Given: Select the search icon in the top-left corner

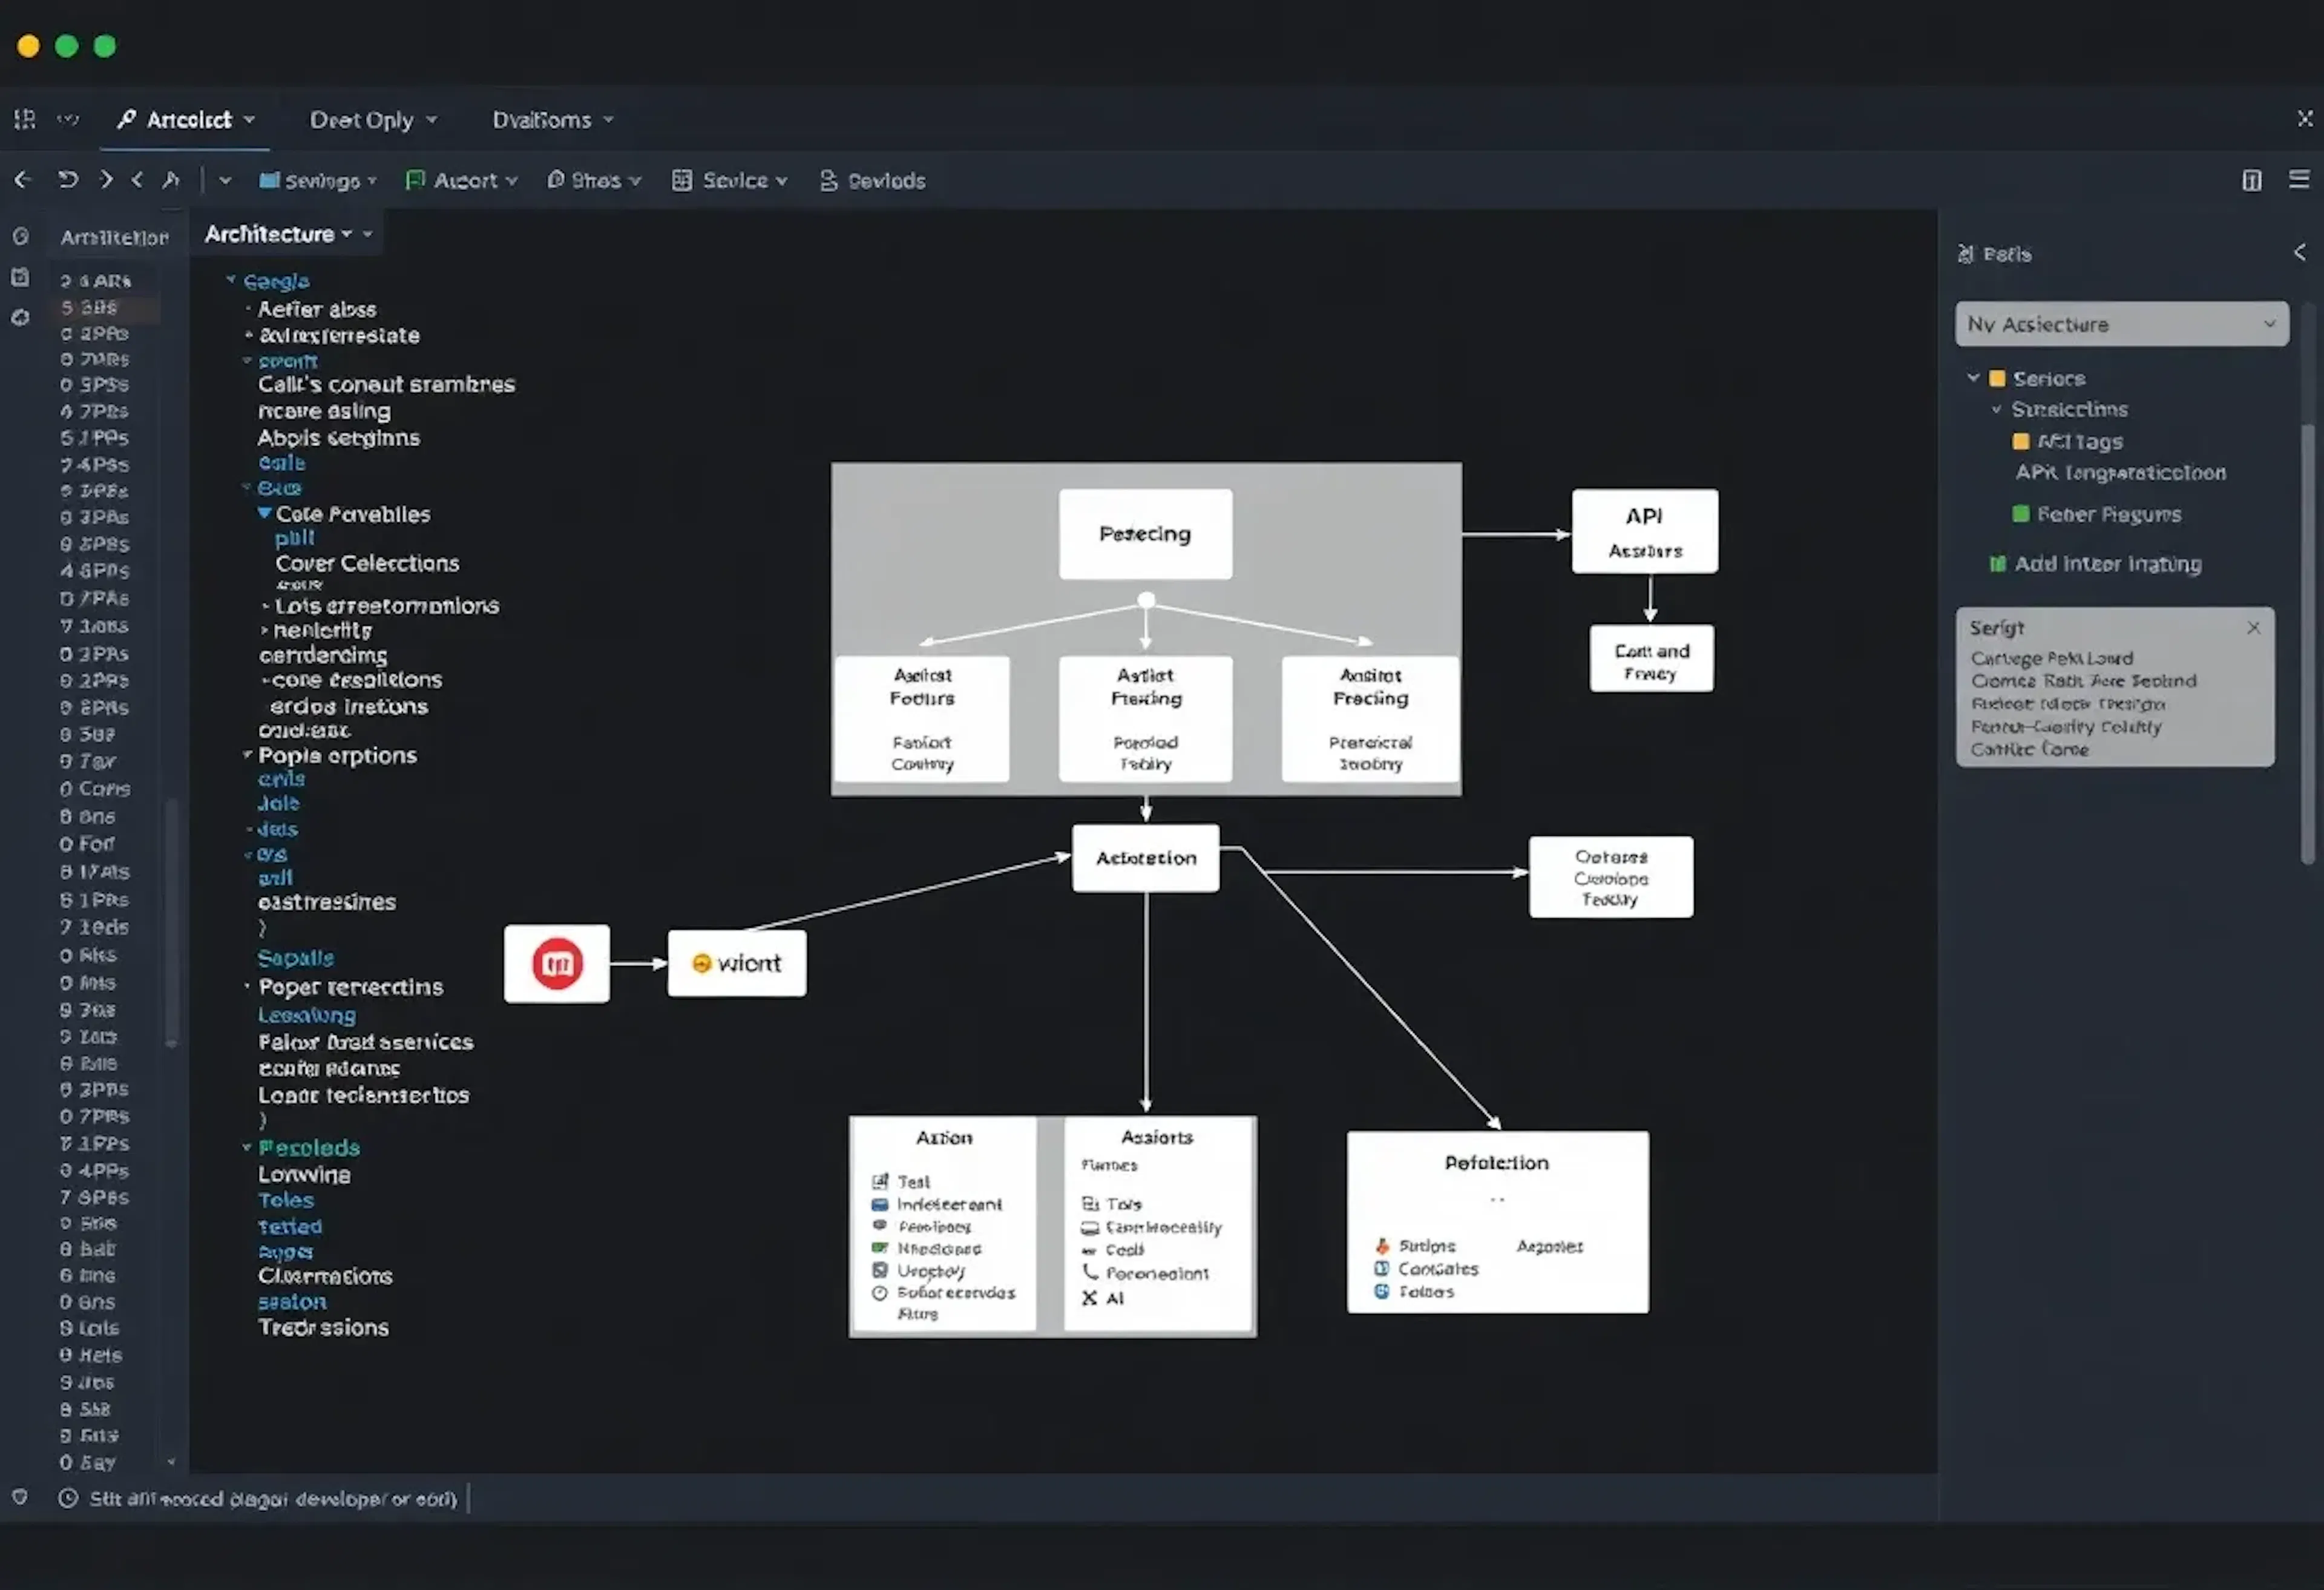Looking at the screenshot, I should point(127,119).
